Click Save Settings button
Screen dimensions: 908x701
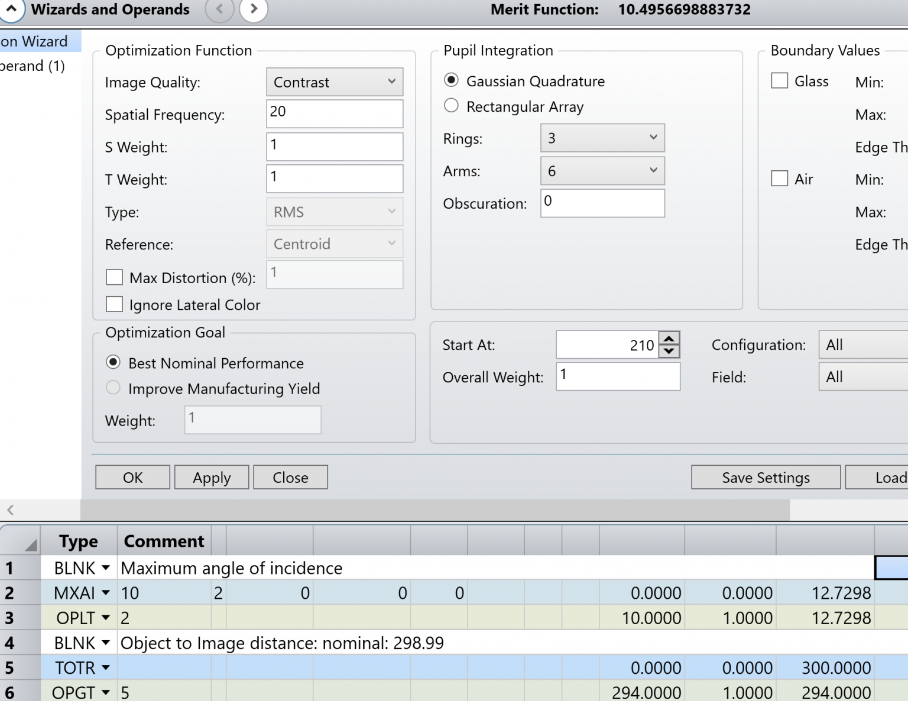pyautogui.click(x=766, y=478)
